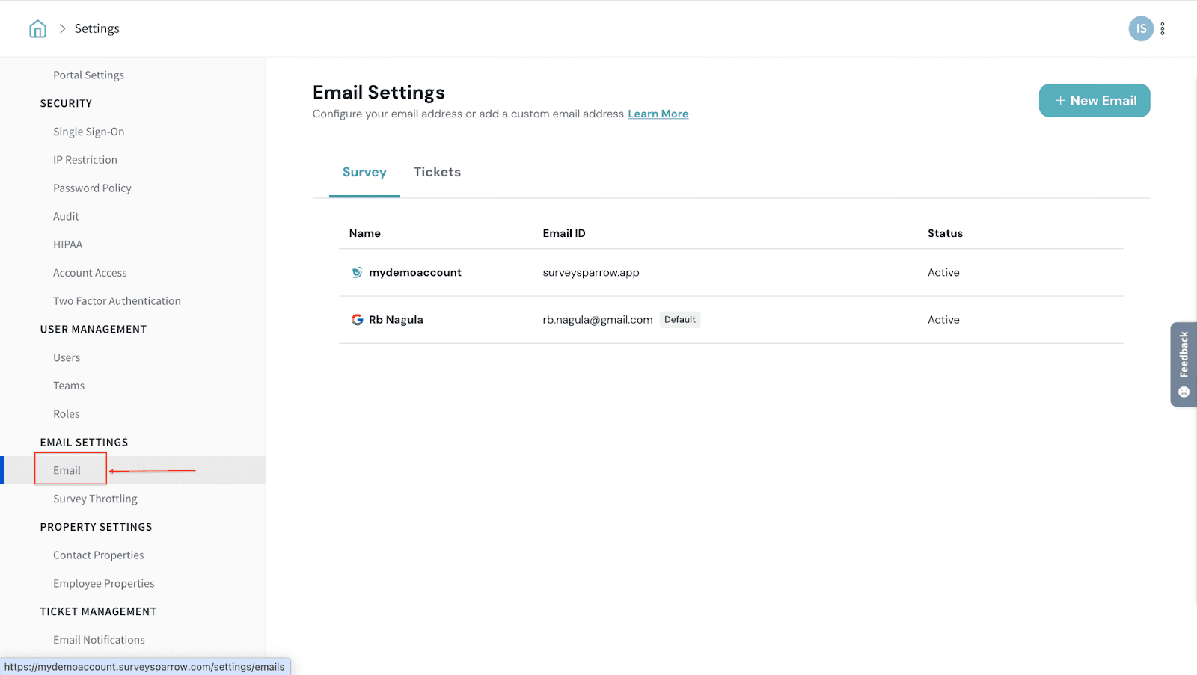The width and height of the screenshot is (1197, 675).
Task: Click the SurveySparrow icon beside mydemoaccount
Action: pos(358,273)
